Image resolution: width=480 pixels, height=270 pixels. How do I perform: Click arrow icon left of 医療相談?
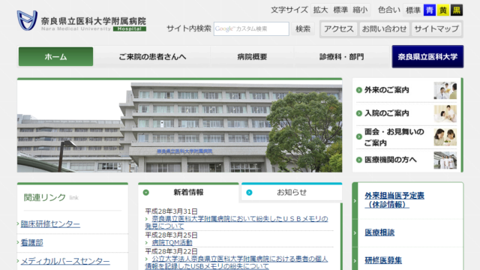pyautogui.click(x=355, y=233)
